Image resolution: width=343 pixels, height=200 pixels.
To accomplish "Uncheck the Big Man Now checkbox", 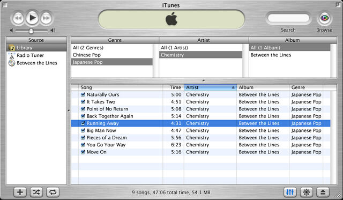I will (x=83, y=130).
